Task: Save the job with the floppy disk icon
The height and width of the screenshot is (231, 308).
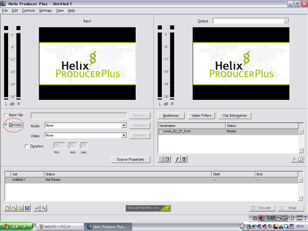Action: [27, 208]
